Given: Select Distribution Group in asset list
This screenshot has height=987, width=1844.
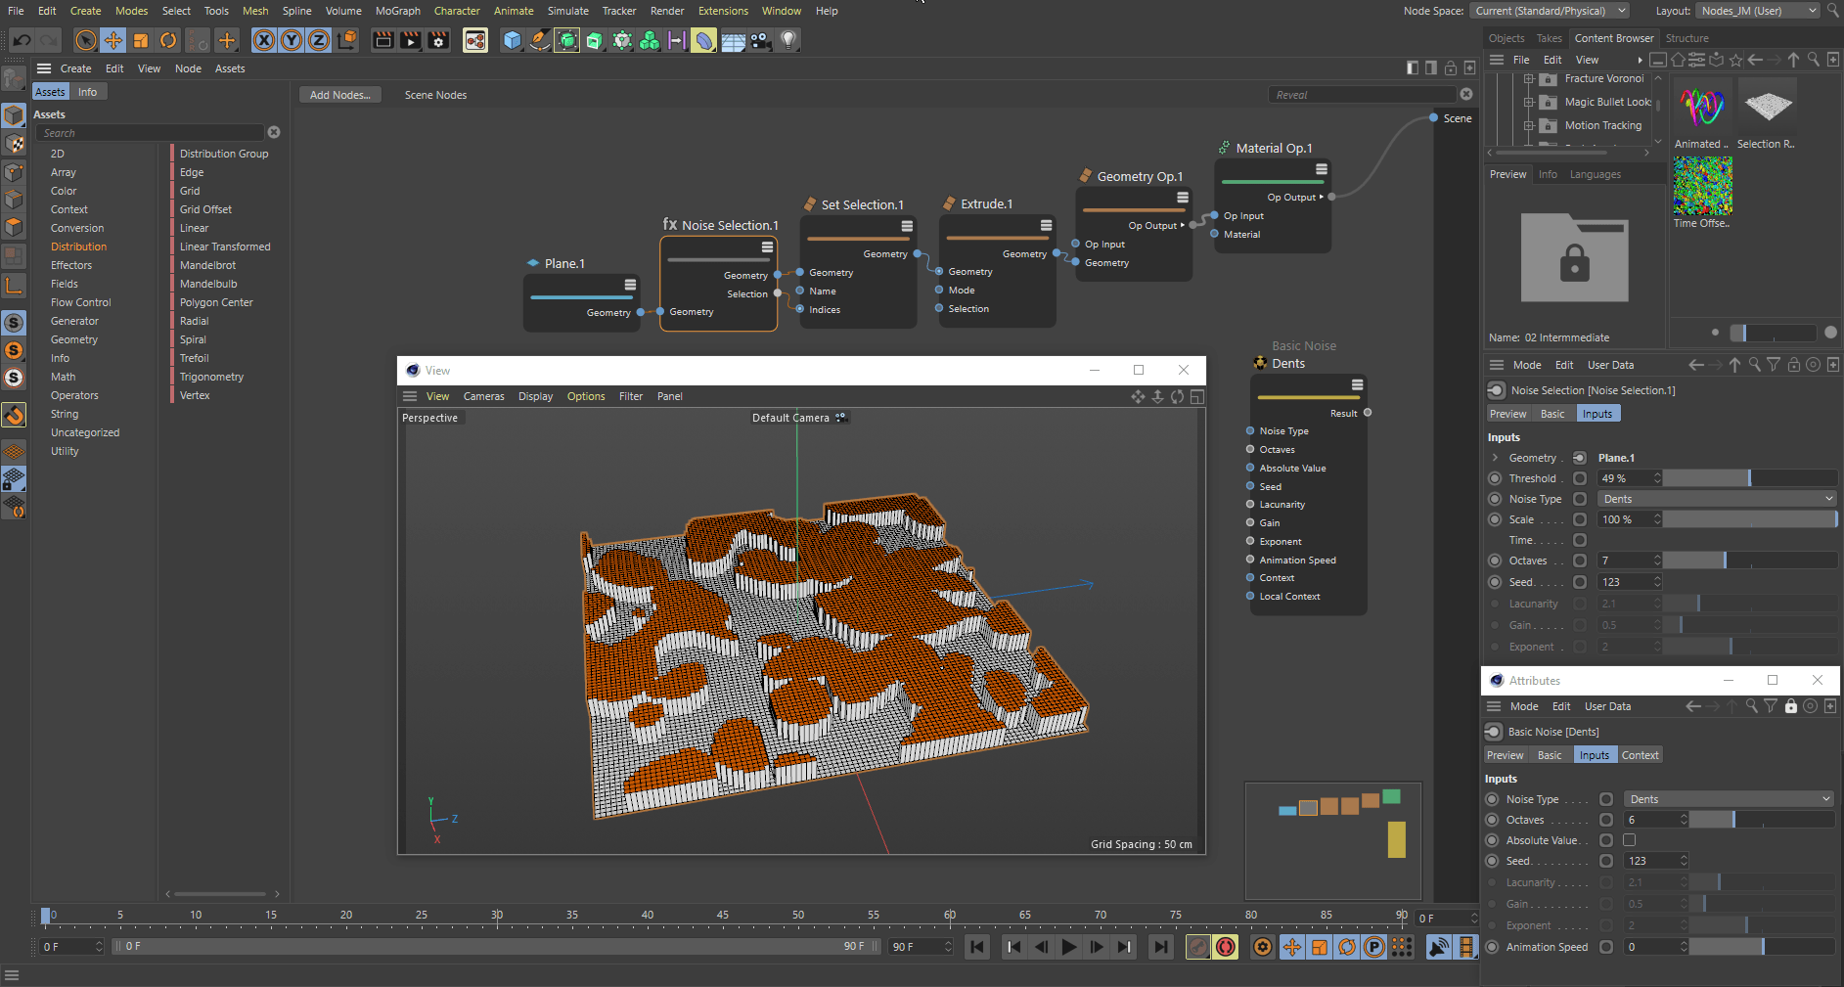Looking at the screenshot, I should [224, 154].
